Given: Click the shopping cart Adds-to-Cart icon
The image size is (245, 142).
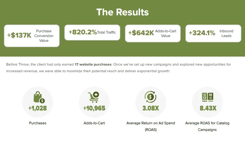Looking at the screenshot, I should coord(93,97).
